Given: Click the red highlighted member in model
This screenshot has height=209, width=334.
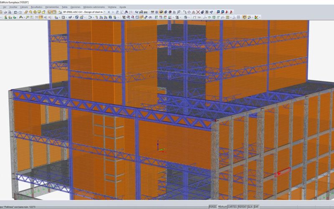Looking at the screenshot, I should [283, 172].
